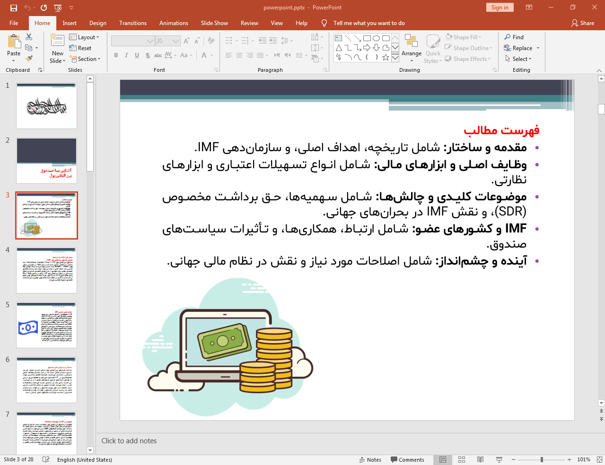Open the font size dropdown
Viewport: 605px width, 465px height.
(x=175, y=41)
